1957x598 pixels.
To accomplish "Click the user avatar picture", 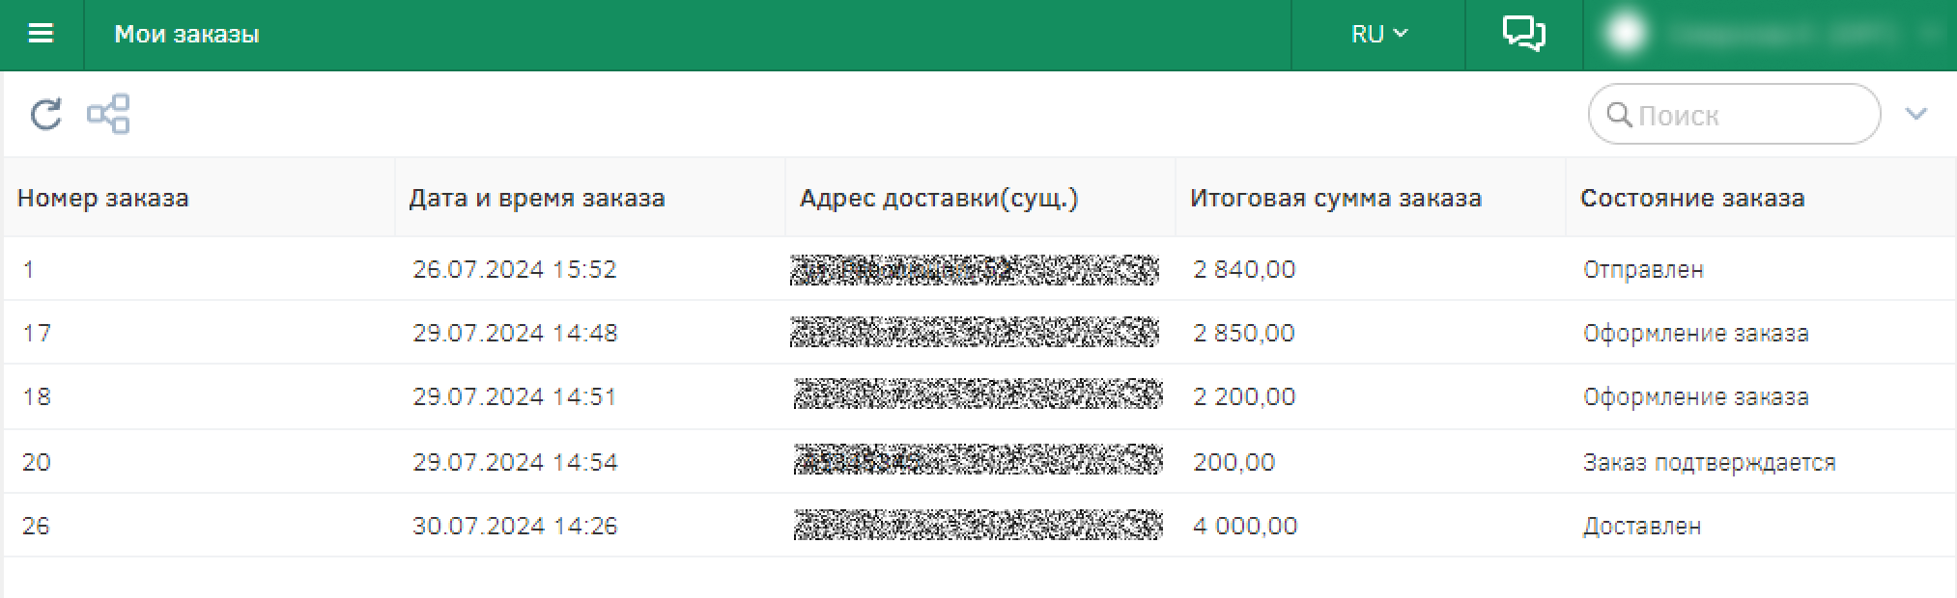I will tap(1625, 35).
